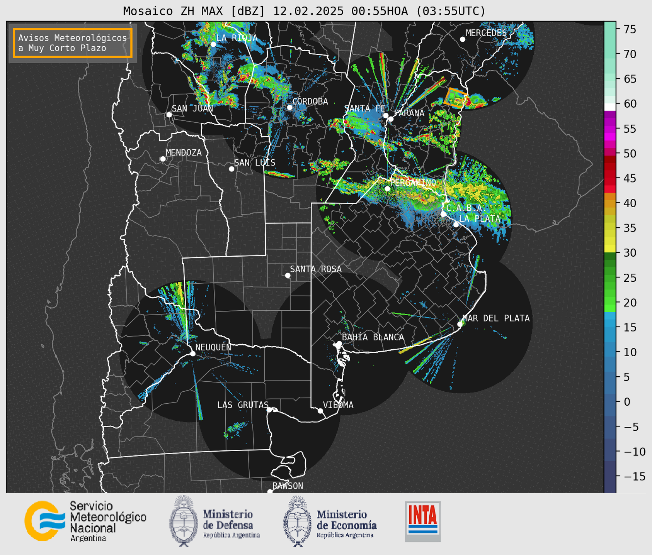This screenshot has height=555, width=652.
Task: Click the LAS GRUTAS label text
Action: click(x=243, y=405)
